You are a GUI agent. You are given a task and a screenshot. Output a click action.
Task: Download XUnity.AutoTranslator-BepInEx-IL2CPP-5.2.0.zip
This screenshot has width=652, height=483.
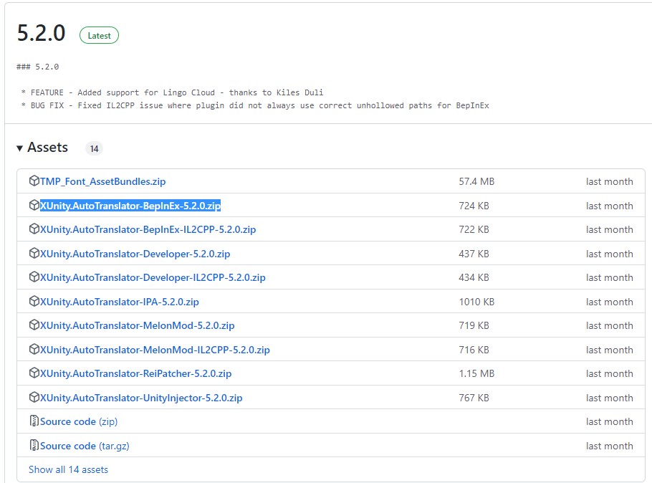point(148,229)
